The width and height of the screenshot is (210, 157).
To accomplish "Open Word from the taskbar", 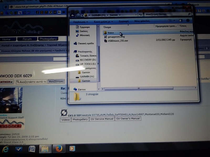I will (x=32, y=149).
